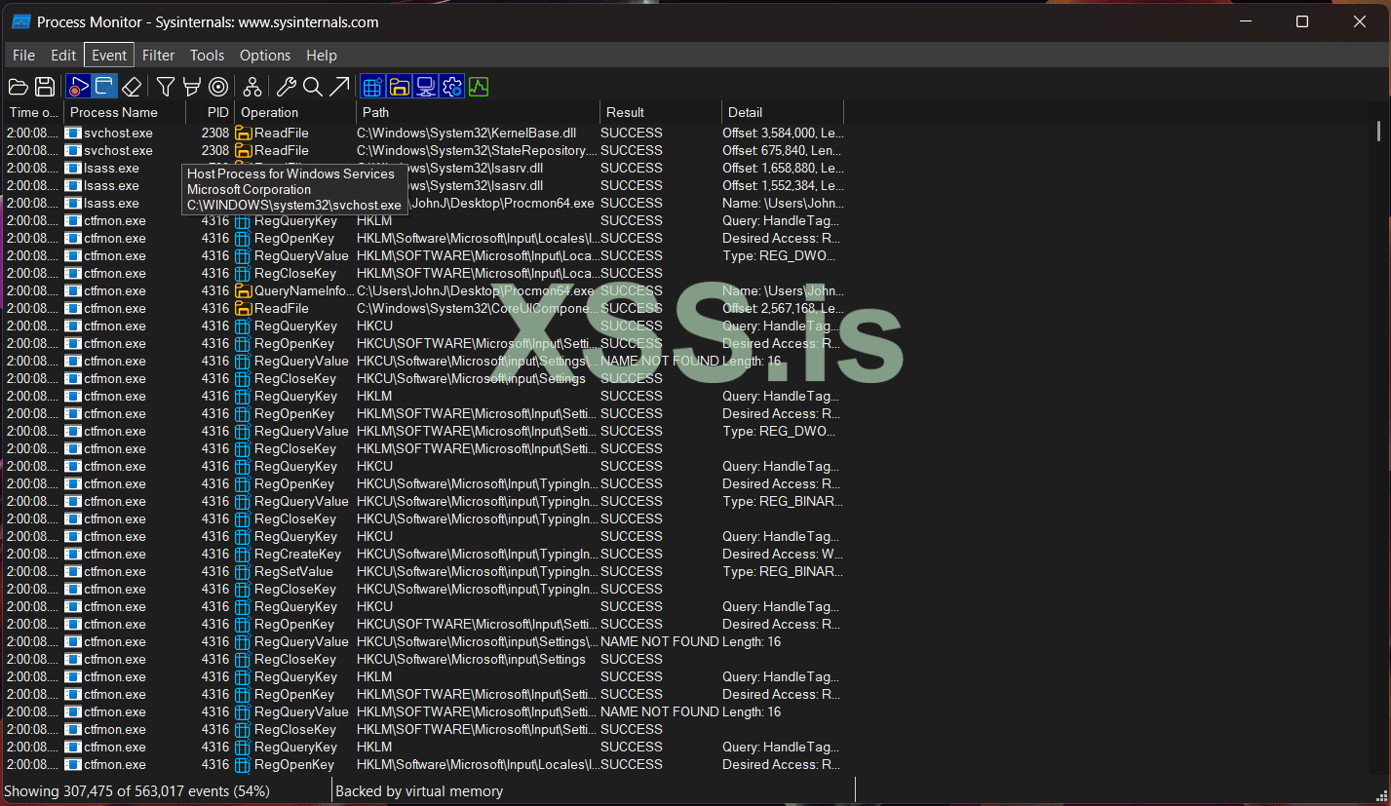Sort events by the Process Name column header
This screenshot has width=1391, height=806.
[x=113, y=112]
